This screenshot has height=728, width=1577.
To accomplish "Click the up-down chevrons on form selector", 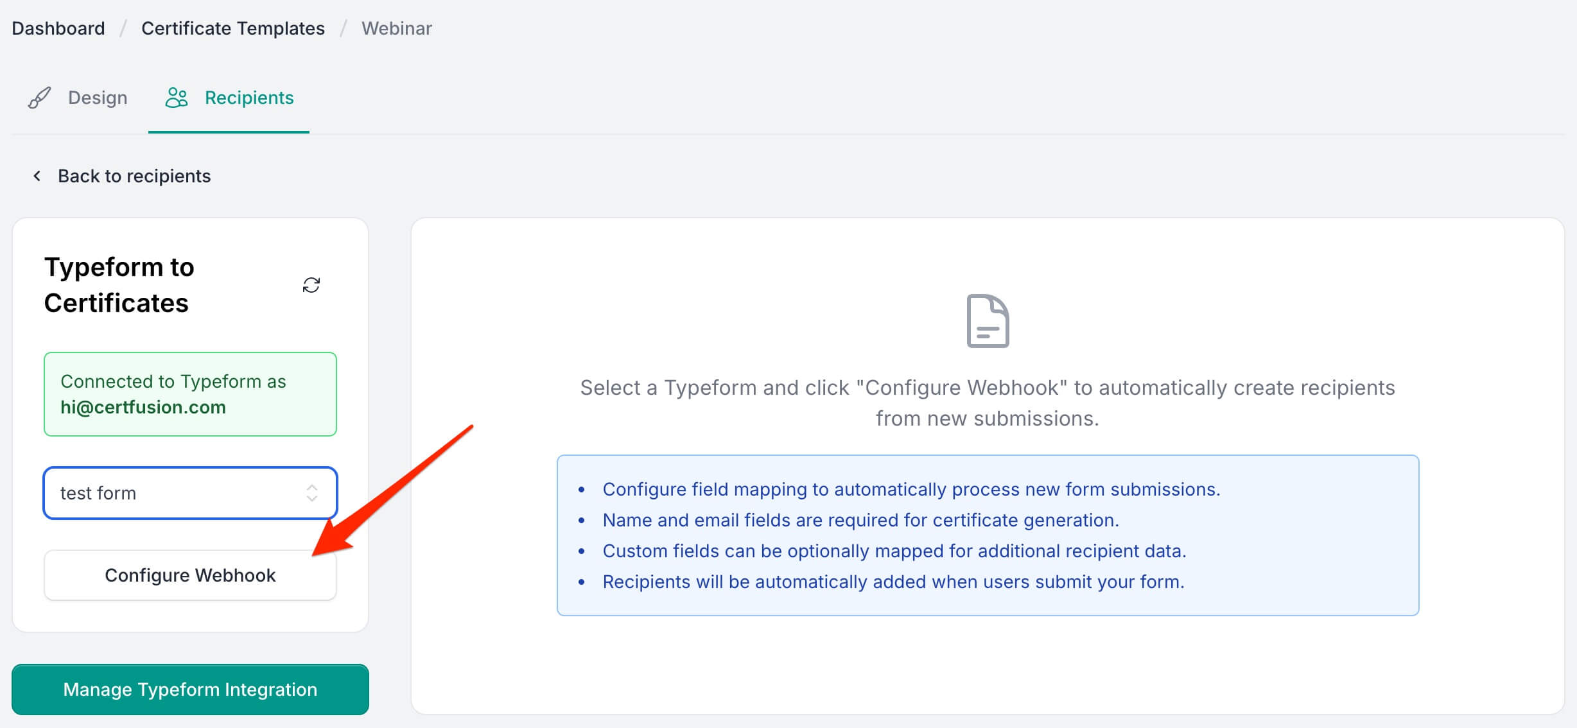I will [x=312, y=493].
